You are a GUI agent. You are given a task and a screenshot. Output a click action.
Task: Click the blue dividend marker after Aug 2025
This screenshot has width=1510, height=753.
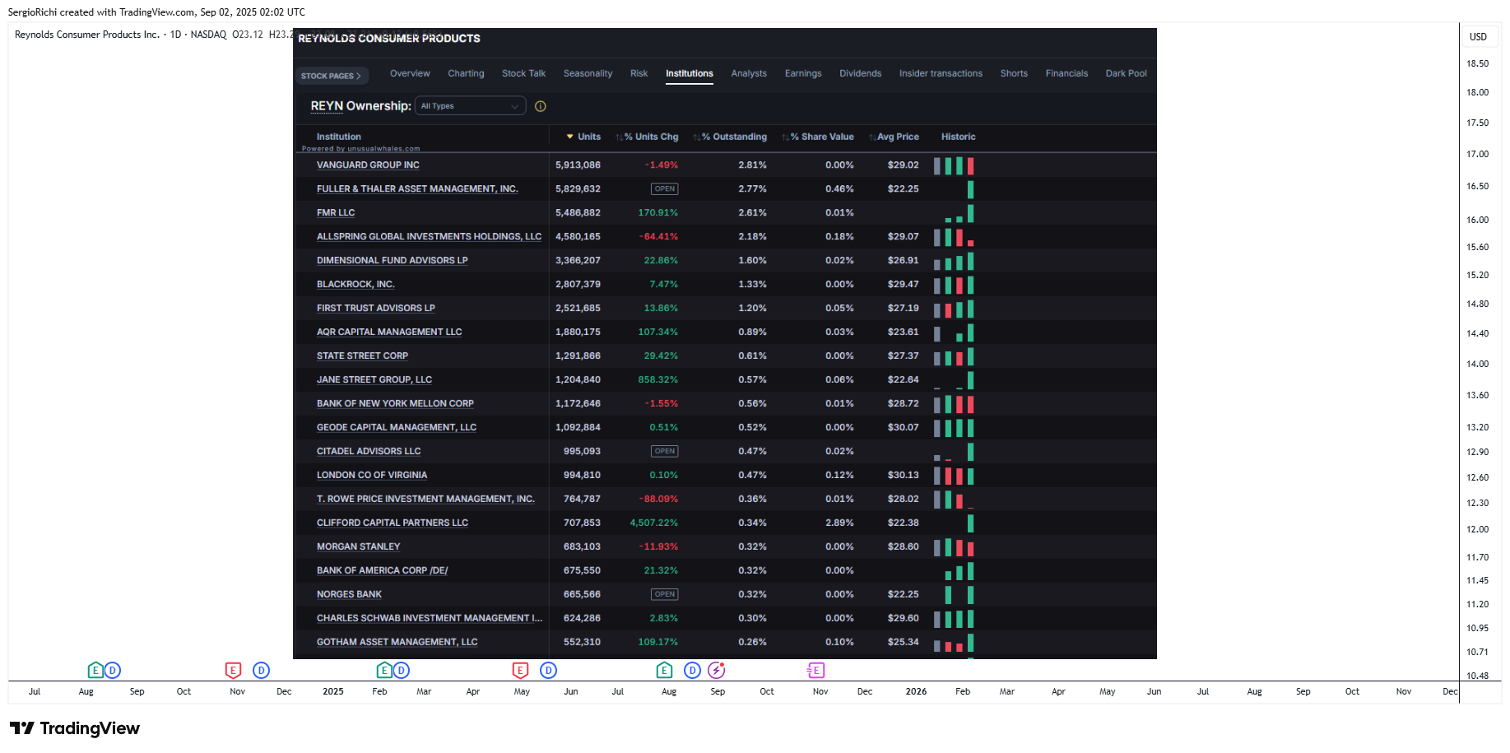click(693, 670)
